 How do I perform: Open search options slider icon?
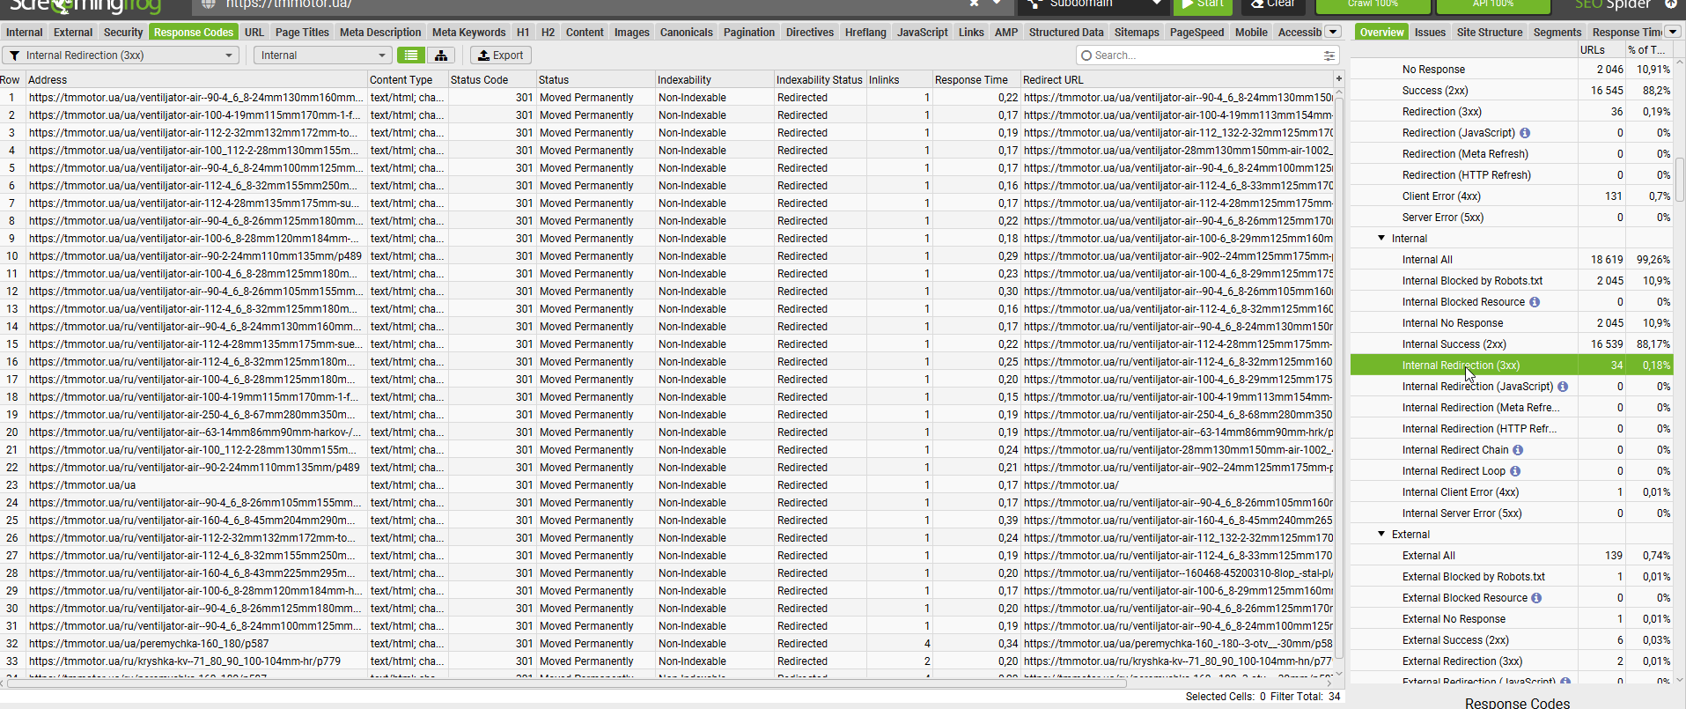(x=1329, y=55)
